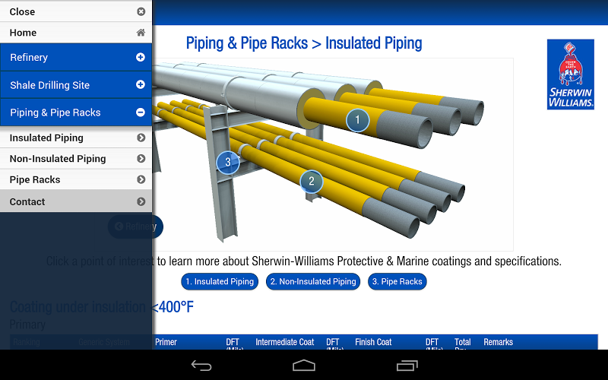Screen dimensions: 608x380
Task: Click the dimmed Refinery back button
Action: point(135,226)
